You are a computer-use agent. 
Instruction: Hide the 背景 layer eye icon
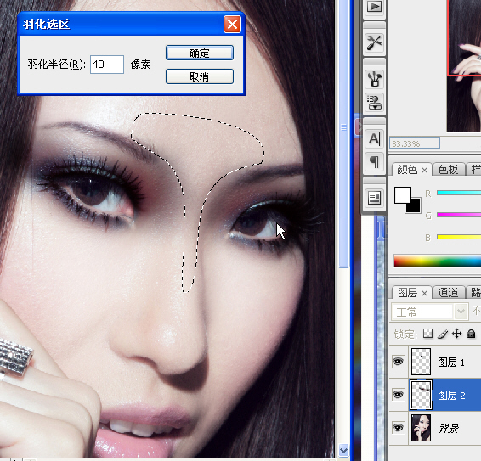(399, 427)
